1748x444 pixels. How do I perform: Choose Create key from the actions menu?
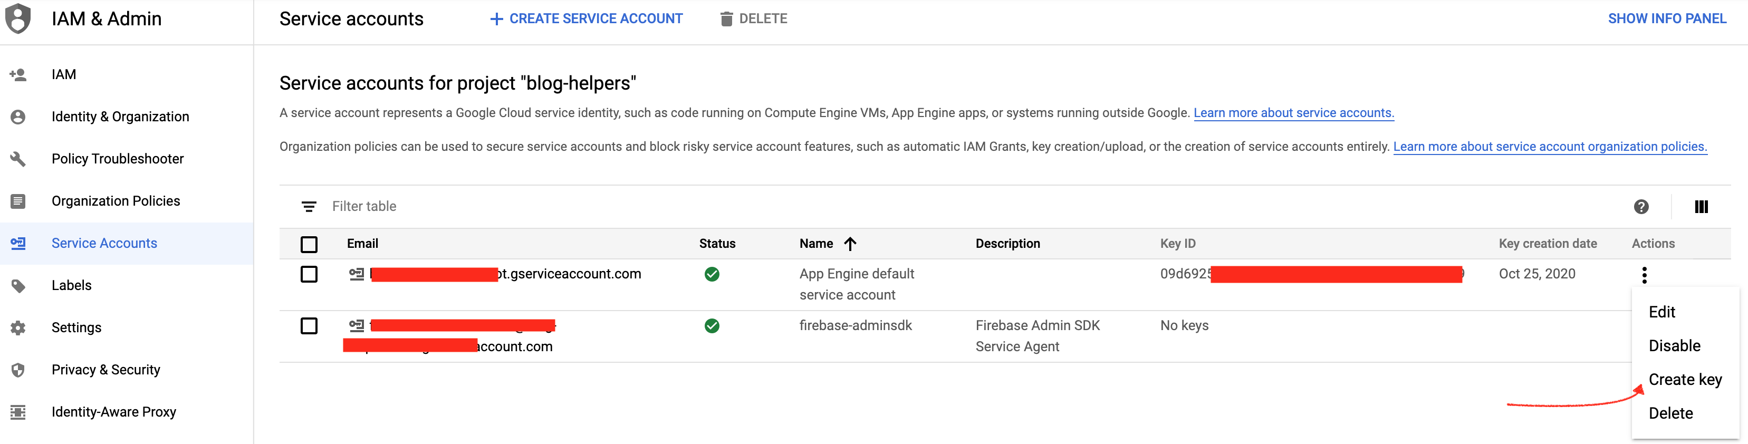(1686, 380)
